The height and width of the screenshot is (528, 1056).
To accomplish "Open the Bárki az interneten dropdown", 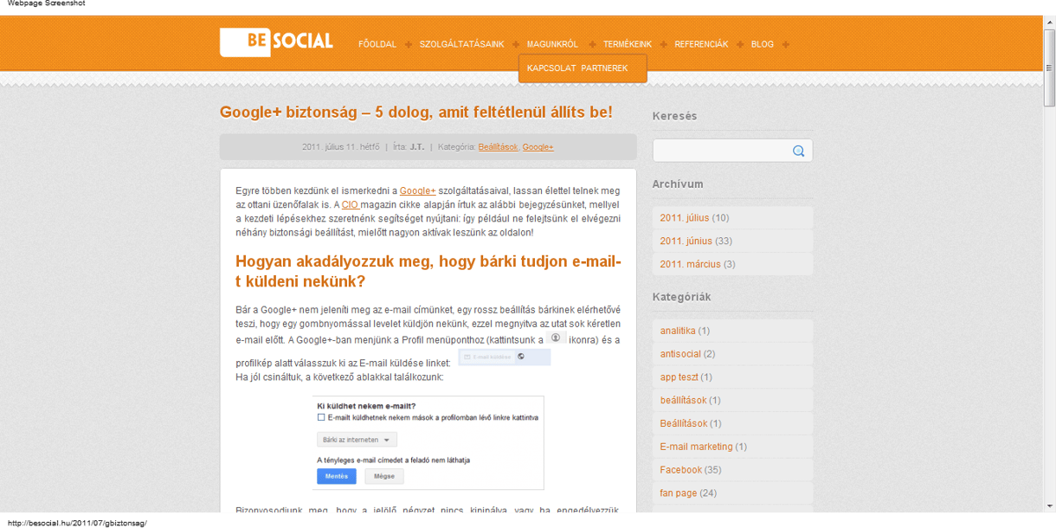I will (x=356, y=440).
